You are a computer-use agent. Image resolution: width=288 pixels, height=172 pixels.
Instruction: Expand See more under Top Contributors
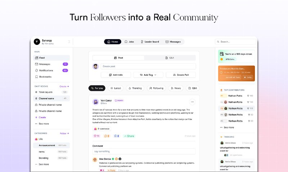(227, 127)
